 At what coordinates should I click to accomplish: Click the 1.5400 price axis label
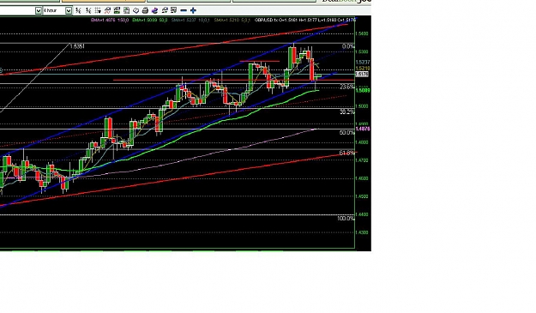(x=362, y=33)
